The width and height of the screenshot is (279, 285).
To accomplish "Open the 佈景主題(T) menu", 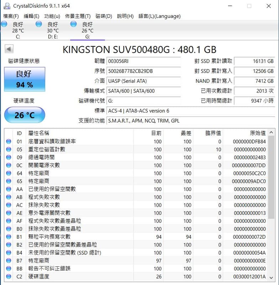I will pyautogui.click(x=78, y=16).
